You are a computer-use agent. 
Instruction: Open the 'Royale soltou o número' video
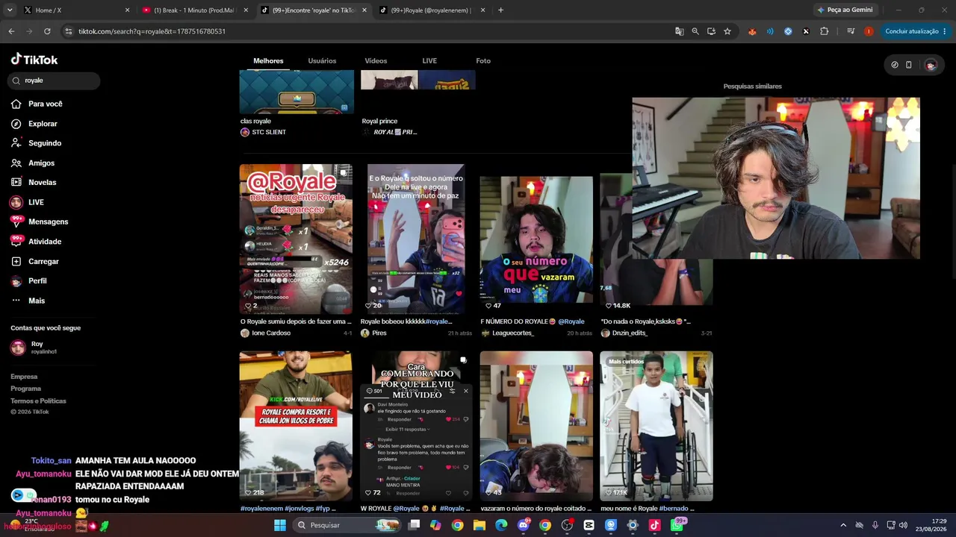[x=416, y=239]
